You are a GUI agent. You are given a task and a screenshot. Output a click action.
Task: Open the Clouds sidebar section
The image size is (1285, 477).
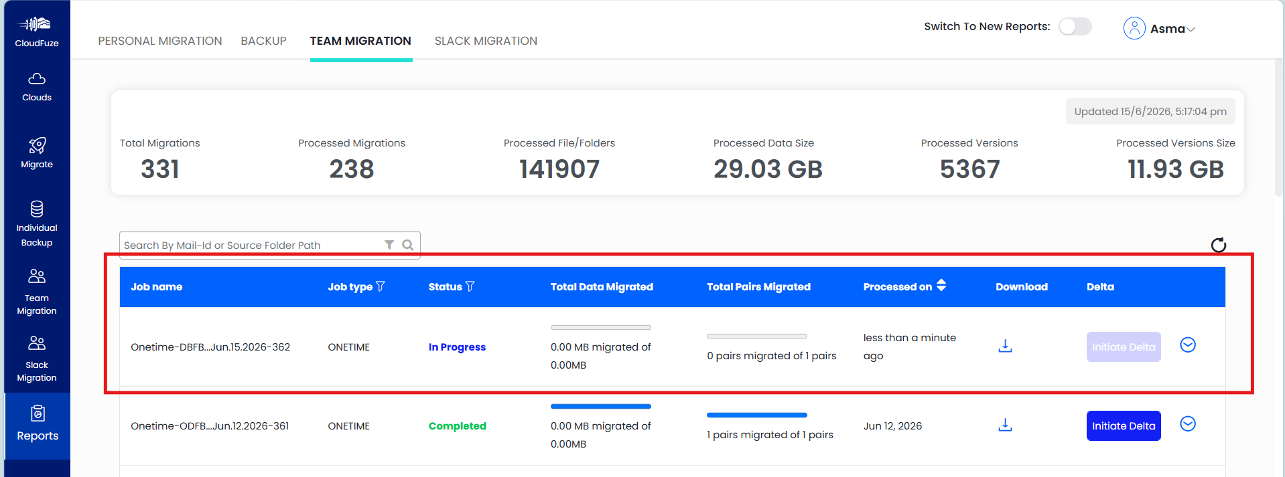pos(37,87)
